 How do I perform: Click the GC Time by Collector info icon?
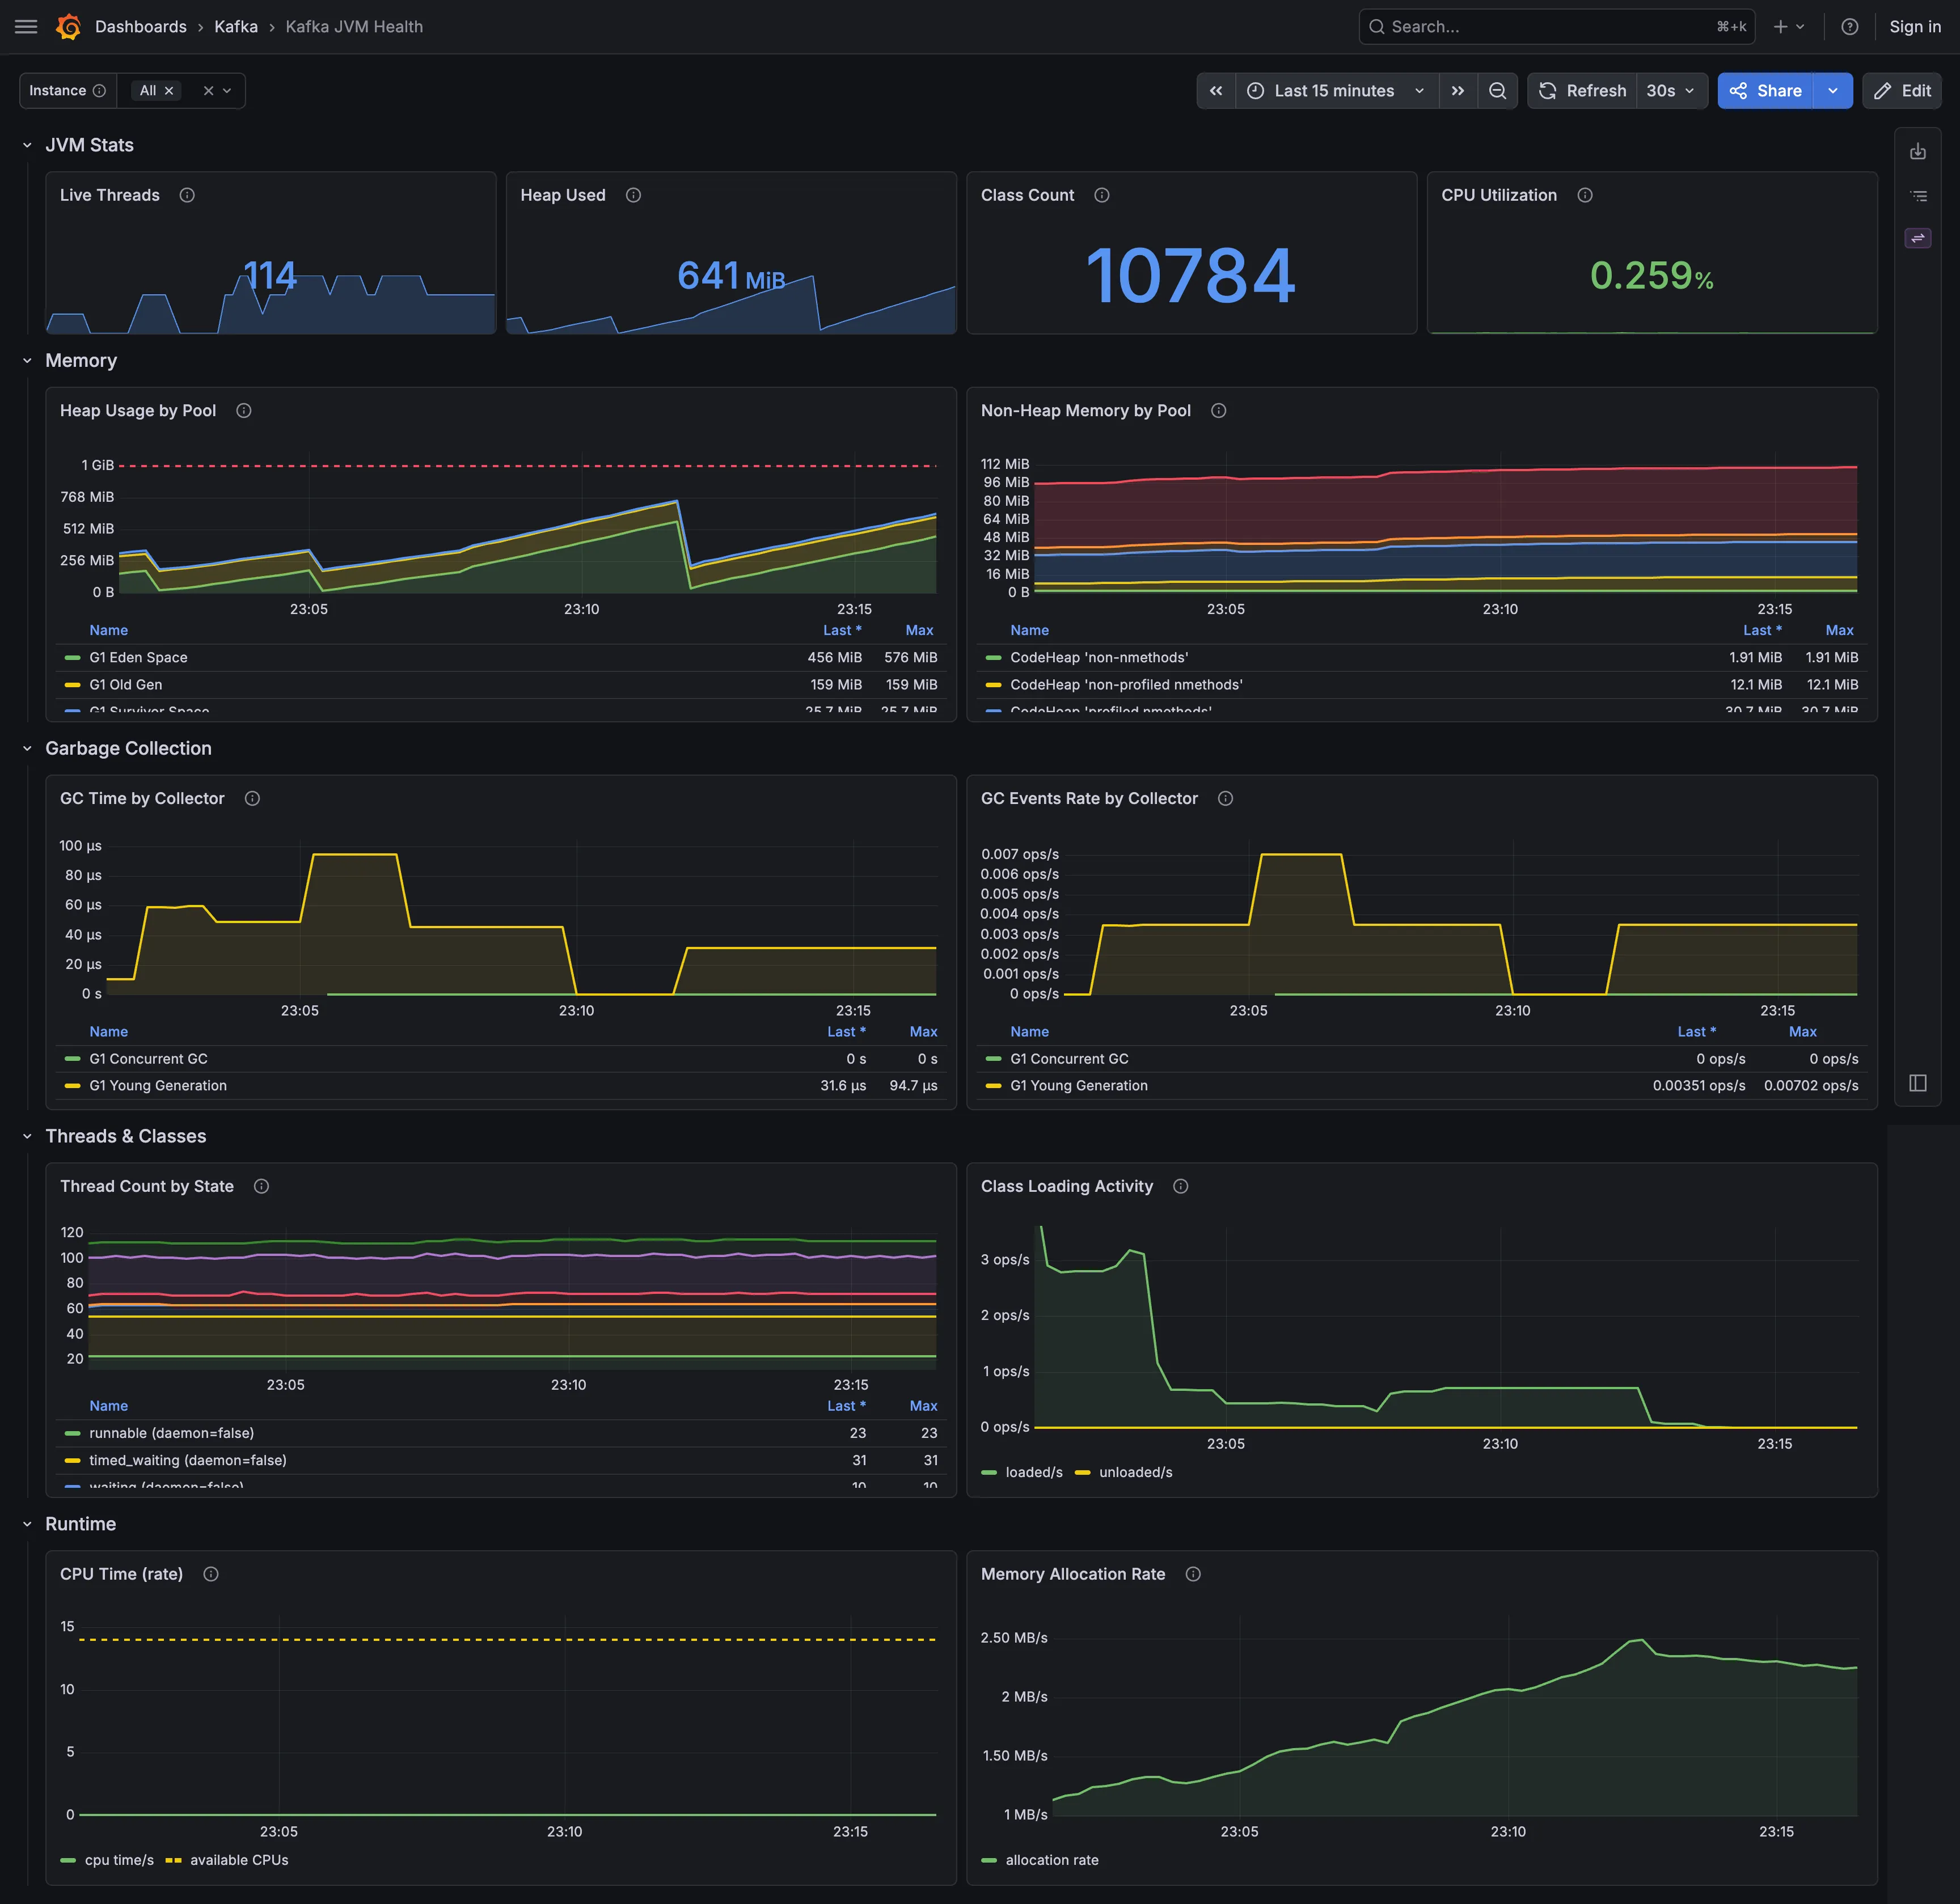coord(252,798)
